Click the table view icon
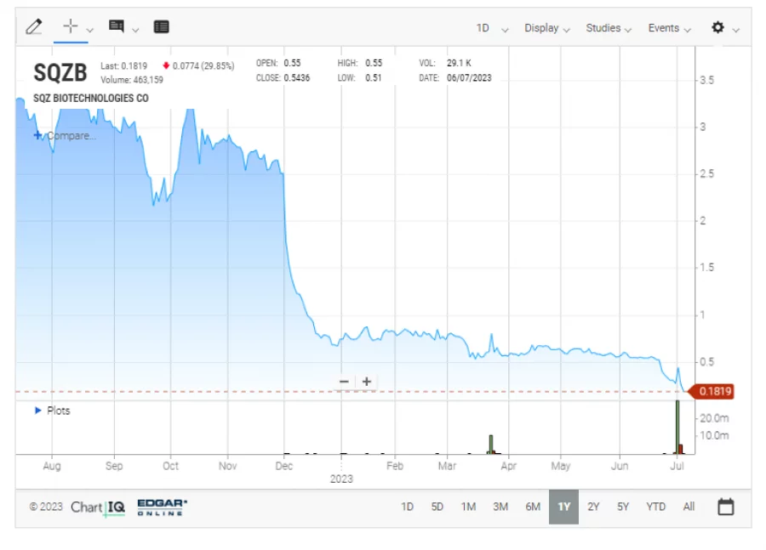The width and height of the screenshot is (766, 550). pos(161,26)
